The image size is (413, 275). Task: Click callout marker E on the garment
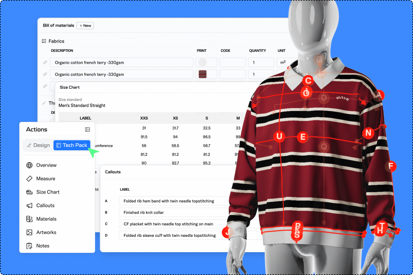pos(302,137)
